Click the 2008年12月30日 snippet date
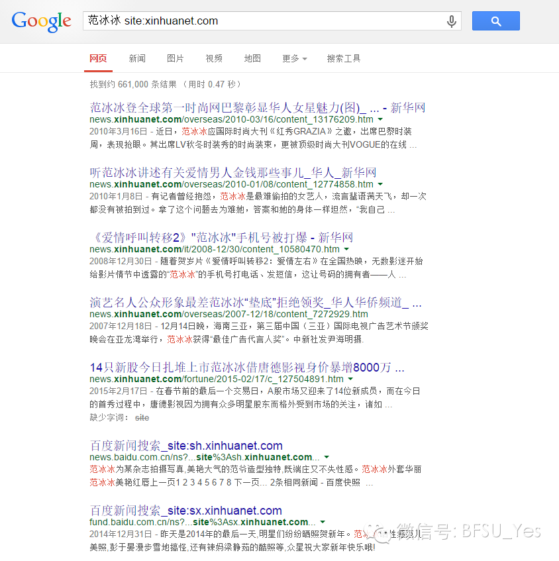 121,262
